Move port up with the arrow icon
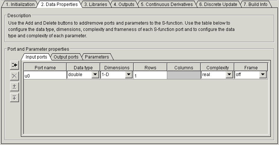The height and width of the screenshot is (145, 279). click(x=15, y=87)
